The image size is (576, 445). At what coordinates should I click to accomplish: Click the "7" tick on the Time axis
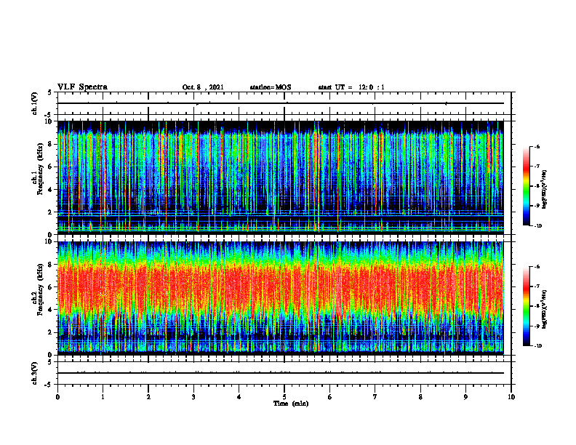tap(375, 397)
